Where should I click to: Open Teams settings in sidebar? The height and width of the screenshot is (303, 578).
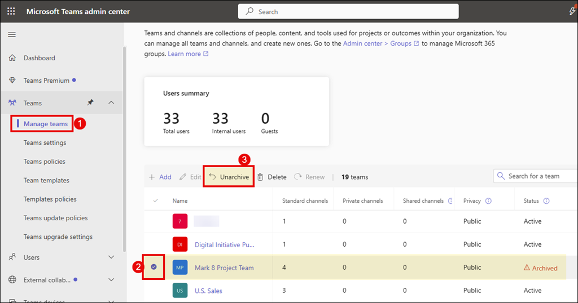click(x=45, y=142)
